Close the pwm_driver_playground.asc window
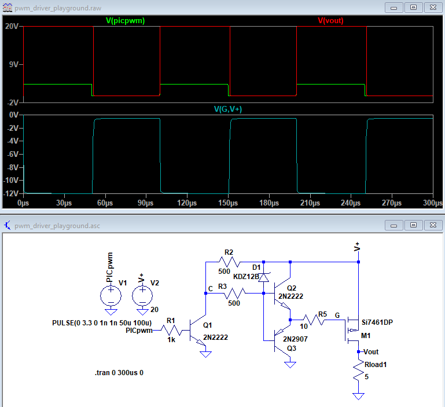 point(433,226)
